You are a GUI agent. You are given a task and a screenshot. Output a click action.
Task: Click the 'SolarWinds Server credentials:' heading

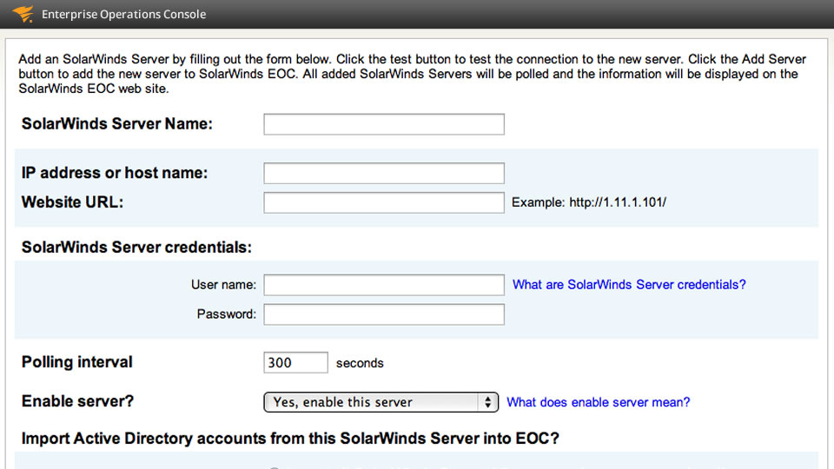coord(136,248)
